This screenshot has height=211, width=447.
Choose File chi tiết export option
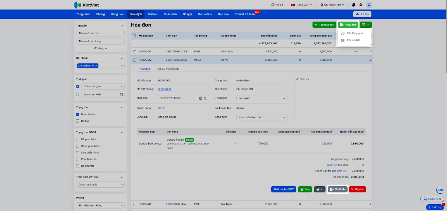pyautogui.click(x=353, y=40)
